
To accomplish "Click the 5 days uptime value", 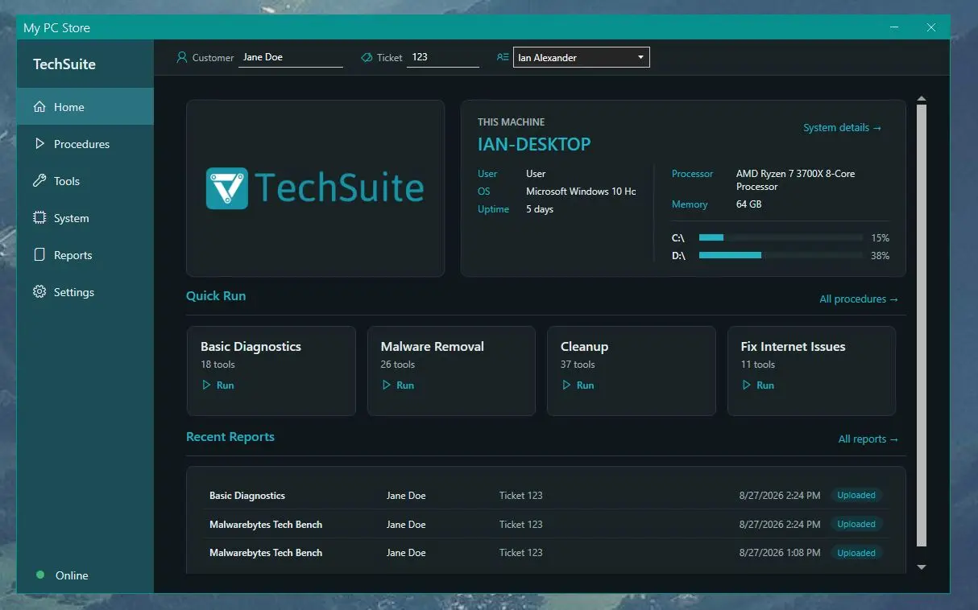I will point(540,209).
